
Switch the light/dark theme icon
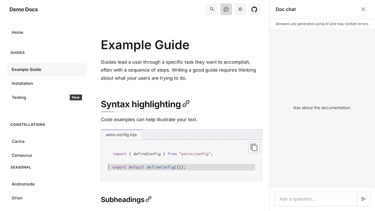pos(240,9)
